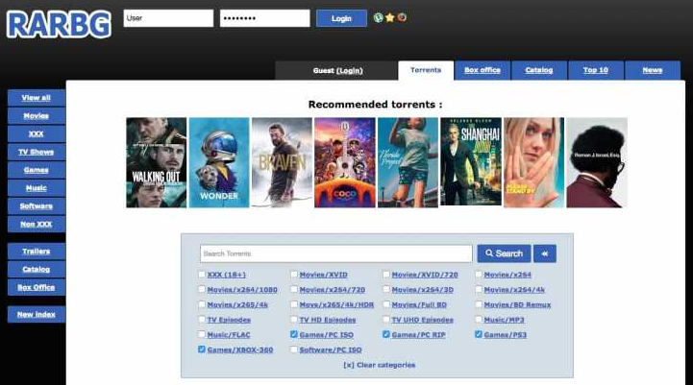Check the Movies/x264/4k checkbox

coord(479,290)
